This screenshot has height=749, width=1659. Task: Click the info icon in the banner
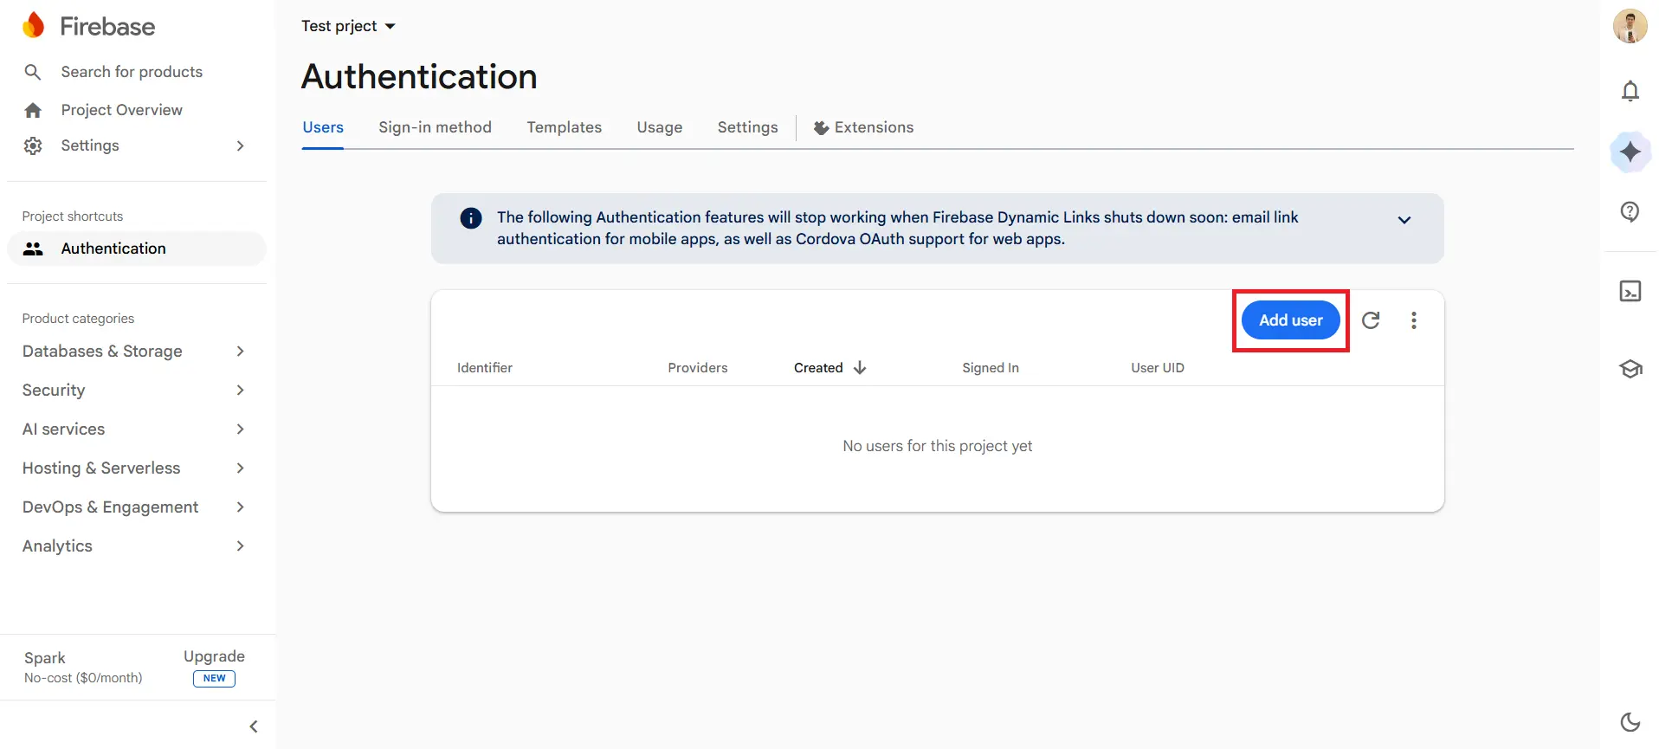[x=471, y=218]
